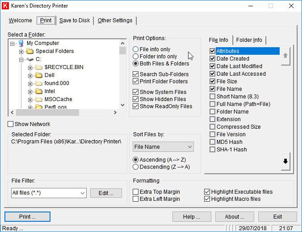Select the File Info tab
Screen dimensions: 302x232
point(218,40)
